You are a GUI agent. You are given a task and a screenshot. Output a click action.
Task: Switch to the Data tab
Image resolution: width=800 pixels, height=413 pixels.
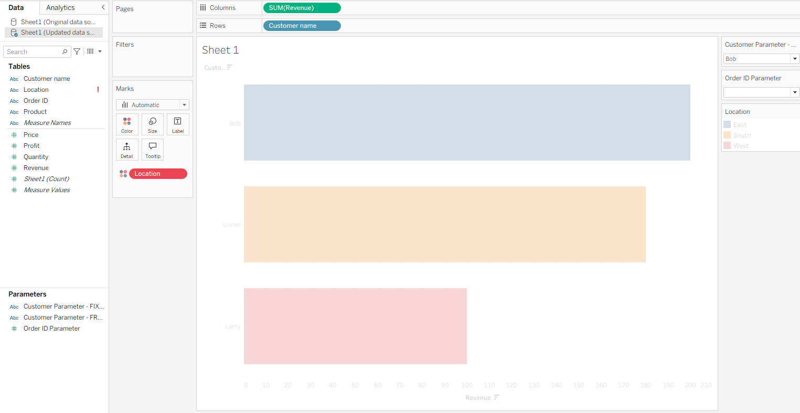16,7
